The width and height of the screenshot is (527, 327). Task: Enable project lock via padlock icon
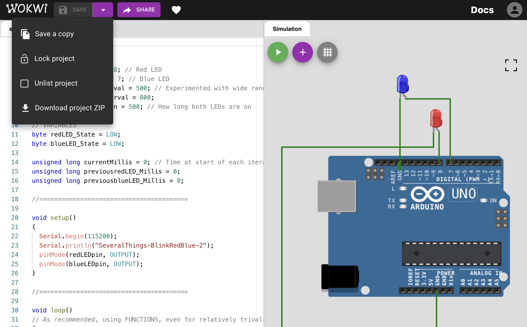(x=25, y=58)
